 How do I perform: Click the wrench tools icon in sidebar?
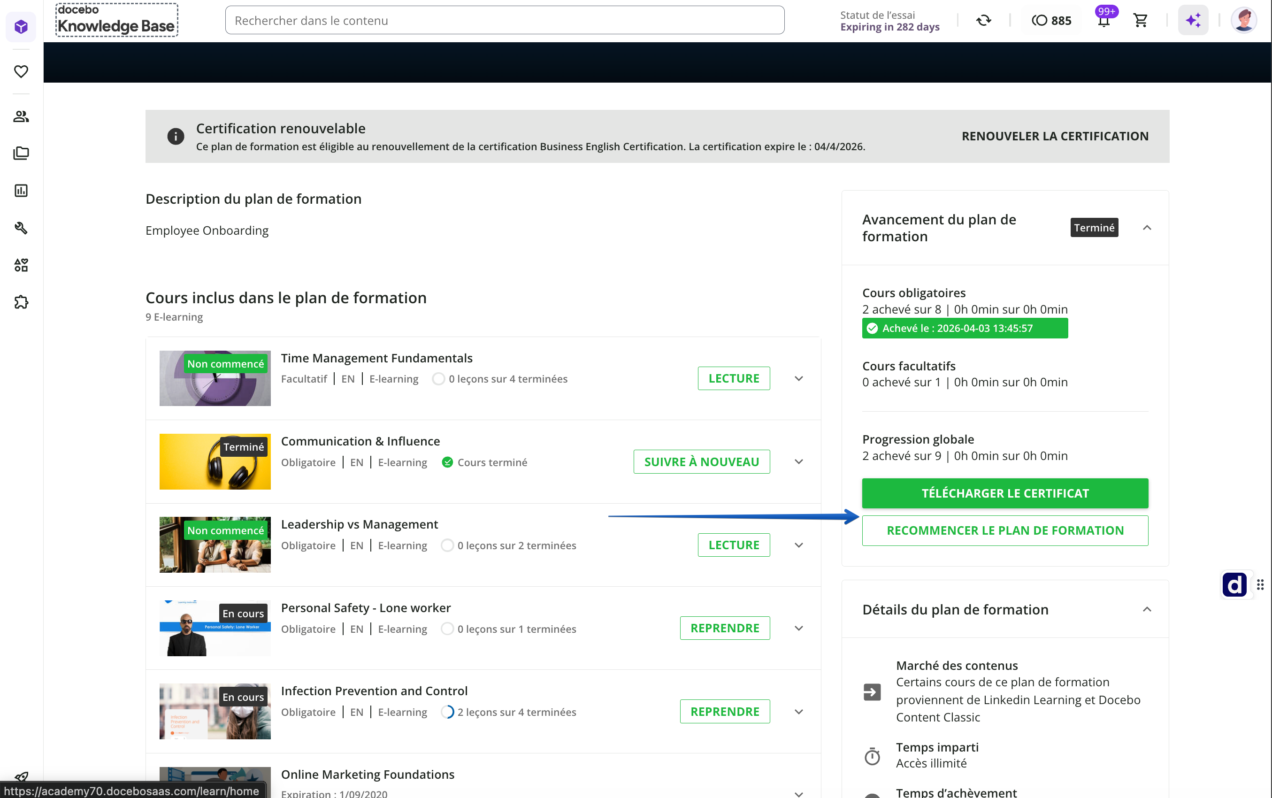pos(21,228)
